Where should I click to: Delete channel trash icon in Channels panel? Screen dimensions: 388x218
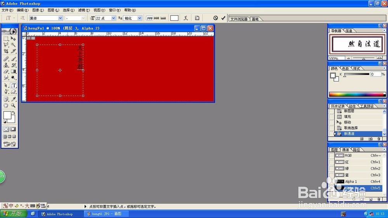pos(379,199)
